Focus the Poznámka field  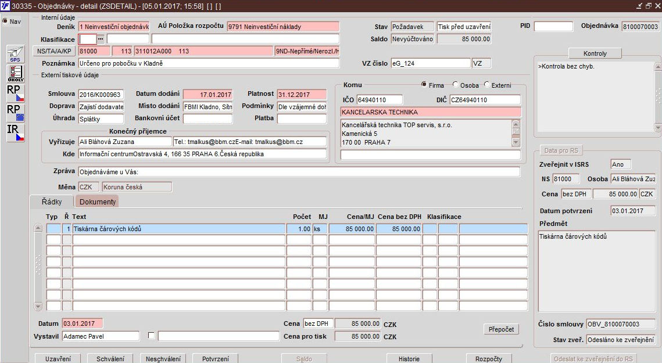click(209, 63)
